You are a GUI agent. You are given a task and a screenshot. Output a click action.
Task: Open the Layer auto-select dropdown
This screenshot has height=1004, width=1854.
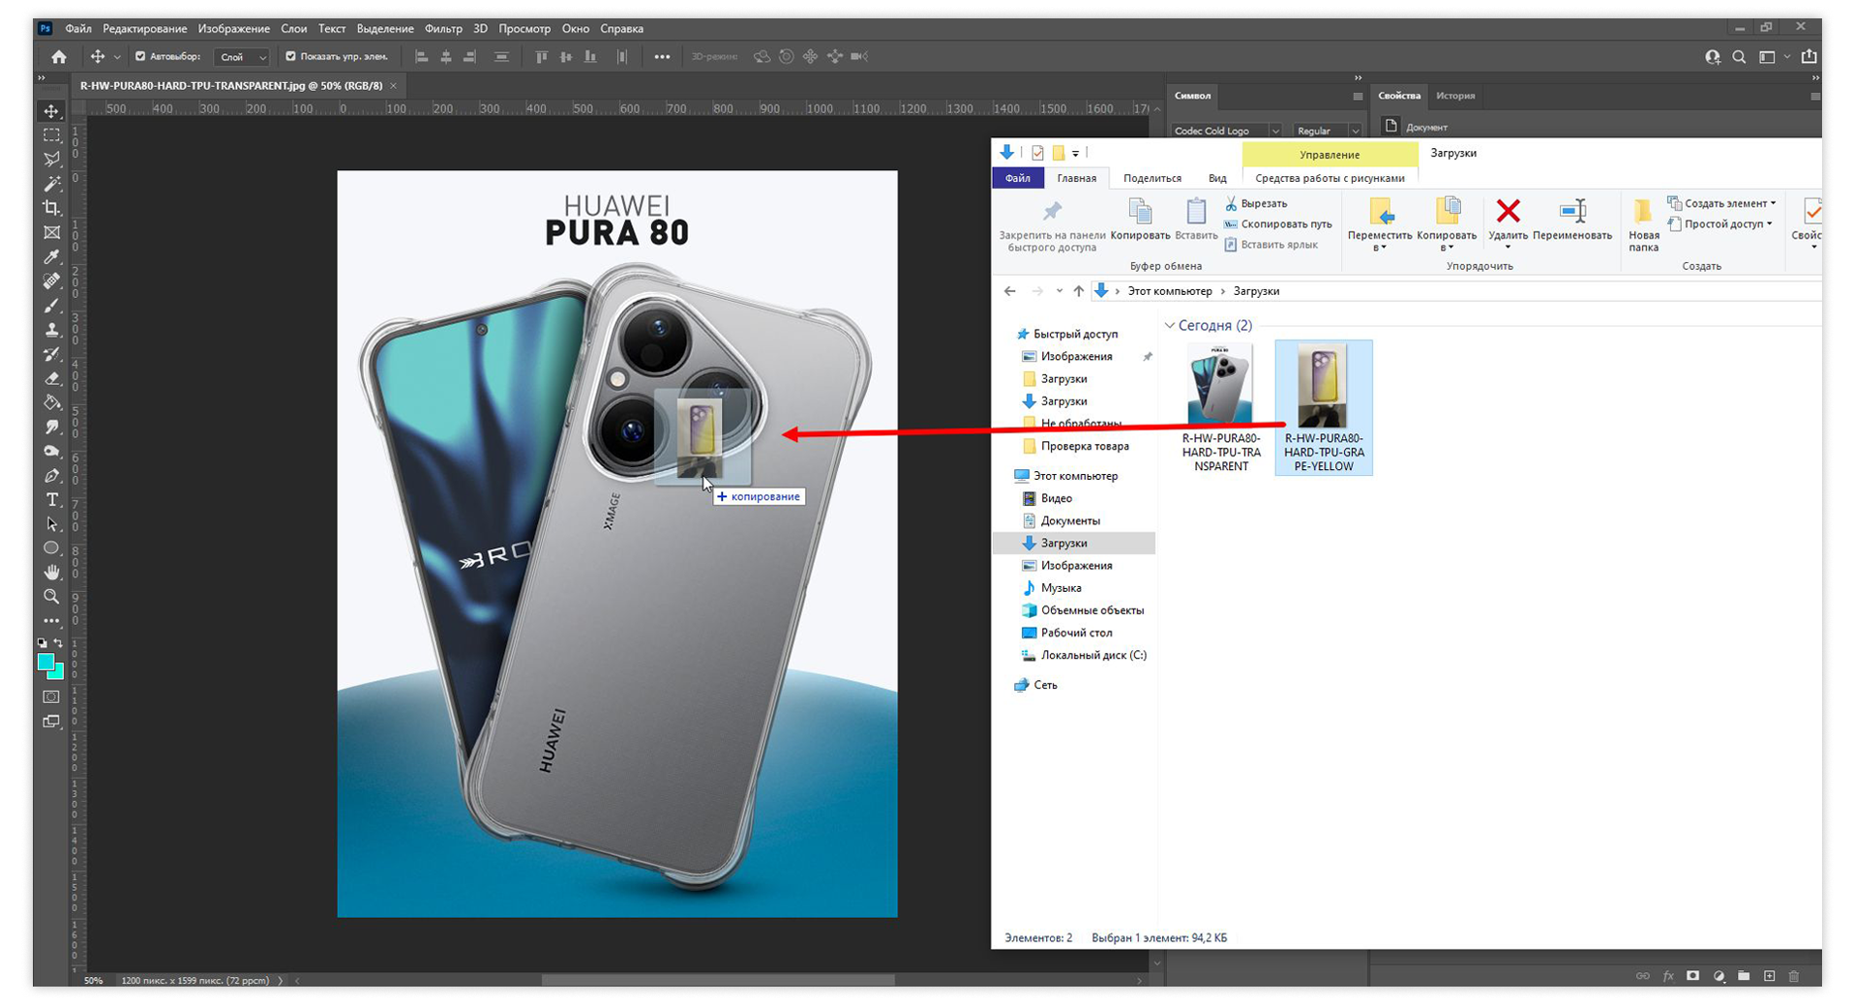(x=242, y=57)
